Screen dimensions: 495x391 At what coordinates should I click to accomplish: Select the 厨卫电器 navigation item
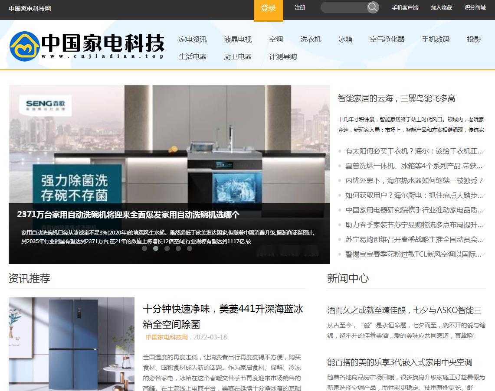point(238,57)
